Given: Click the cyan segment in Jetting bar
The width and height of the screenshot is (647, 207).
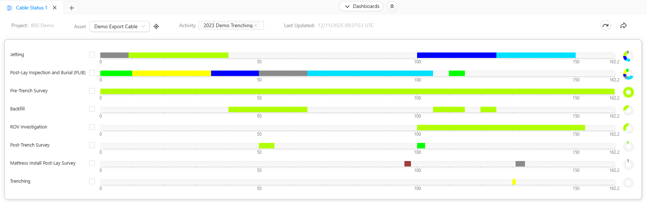Looking at the screenshot, I should pyautogui.click(x=536, y=55).
